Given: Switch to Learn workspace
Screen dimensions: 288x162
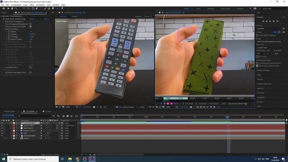Looking at the screenshot, I should (x=198, y=9).
